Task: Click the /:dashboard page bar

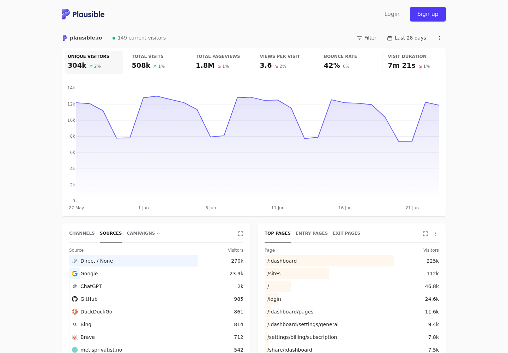Action: click(329, 261)
